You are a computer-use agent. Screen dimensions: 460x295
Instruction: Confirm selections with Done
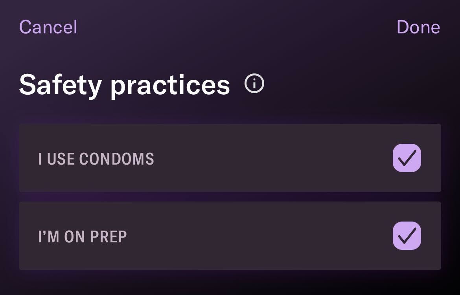point(418,27)
